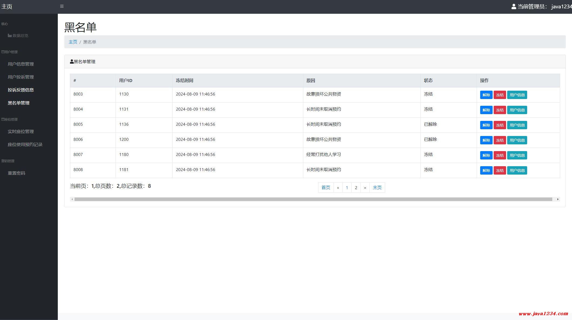The image size is (572, 320).
Task: Open 重置密码 in the sidebar
Action: 16,173
